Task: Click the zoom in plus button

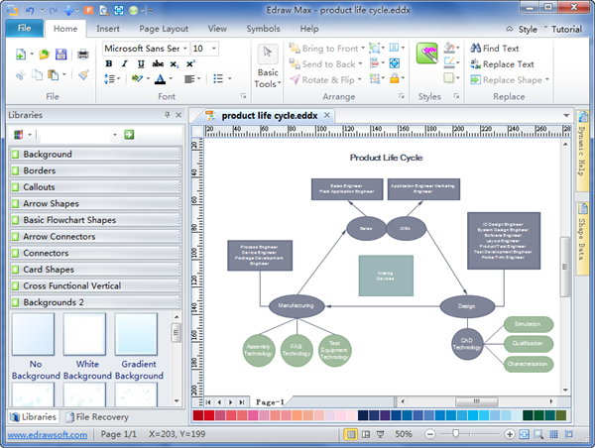Action: [x=505, y=434]
